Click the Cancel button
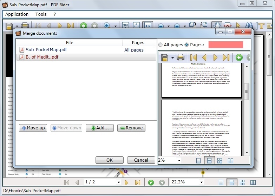This screenshot has width=275, height=196. (x=141, y=160)
